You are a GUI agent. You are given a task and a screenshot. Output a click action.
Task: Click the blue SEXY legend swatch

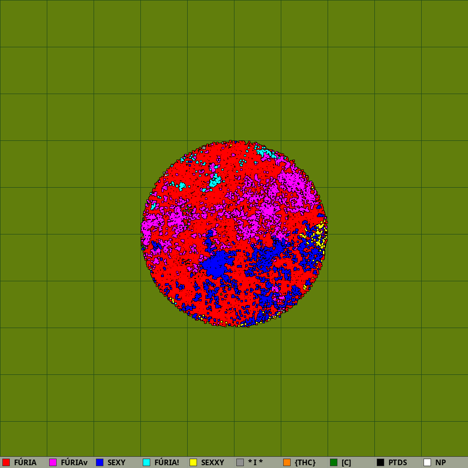click(x=100, y=462)
